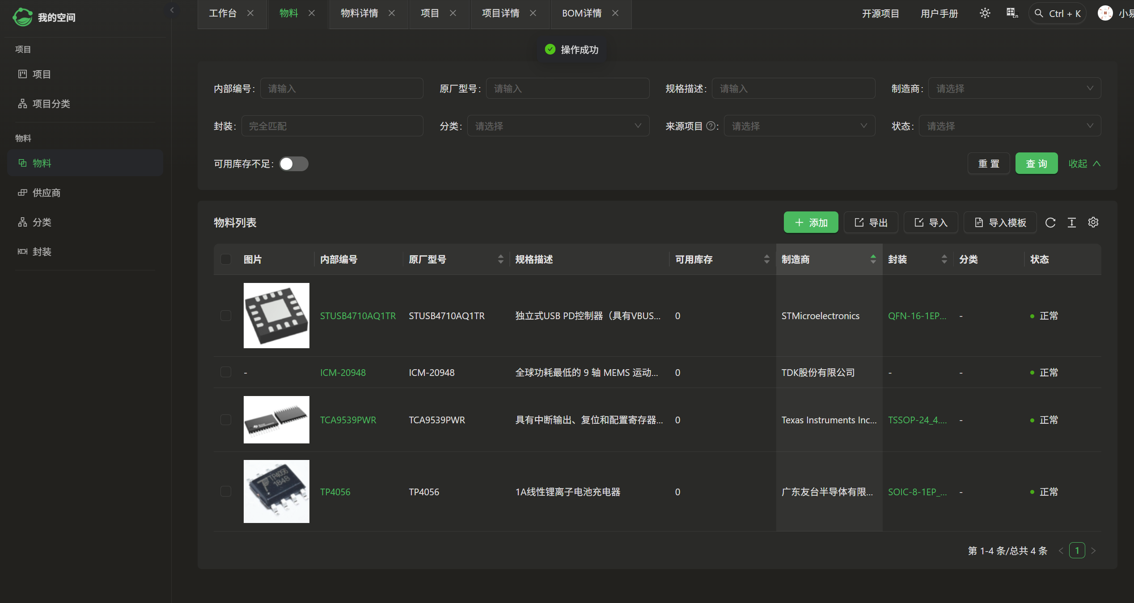Expand the 状态 filter dropdown
The height and width of the screenshot is (603, 1134).
click(1010, 126)
